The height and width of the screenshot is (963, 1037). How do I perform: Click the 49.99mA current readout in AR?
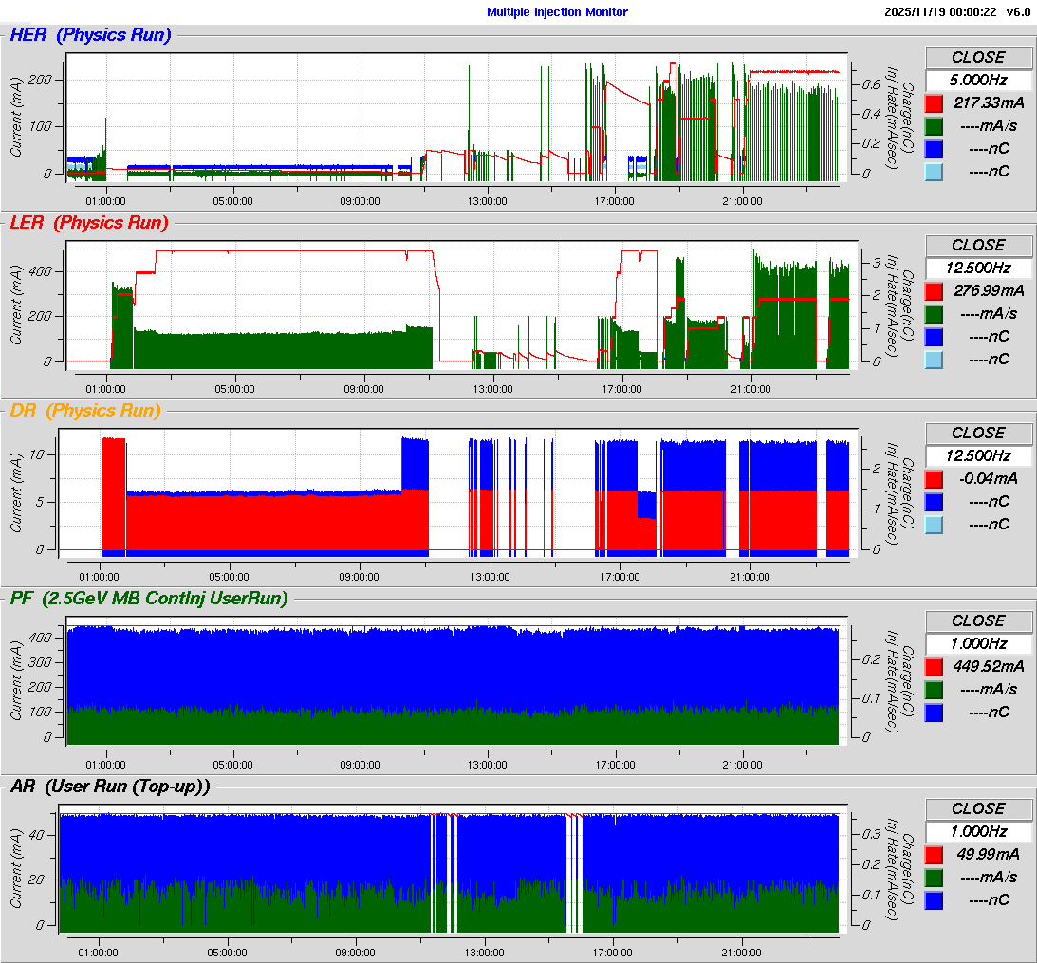[989, 854]
